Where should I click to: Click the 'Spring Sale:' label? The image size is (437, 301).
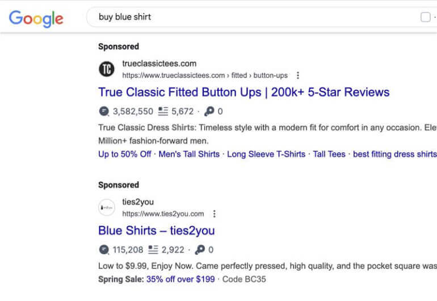coord(121,279)
